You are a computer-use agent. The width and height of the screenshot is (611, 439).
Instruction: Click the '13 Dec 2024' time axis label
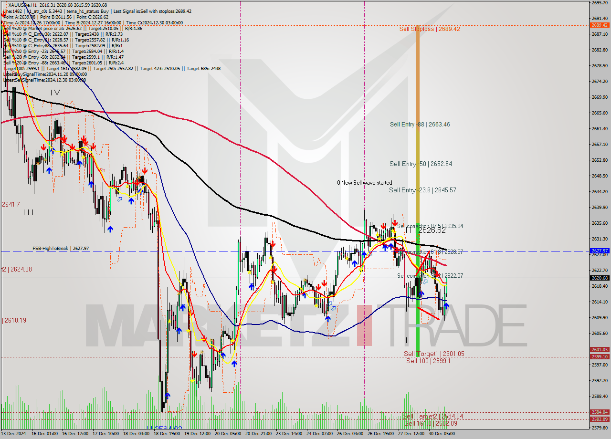(14, 434)
